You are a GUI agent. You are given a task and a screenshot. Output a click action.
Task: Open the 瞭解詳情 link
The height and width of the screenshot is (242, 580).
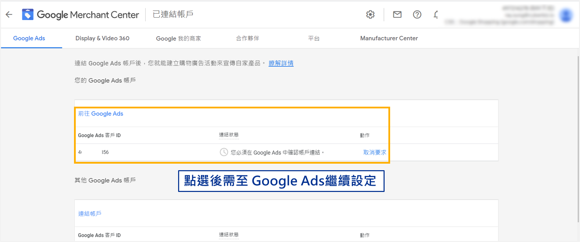[x=281, y=63]
